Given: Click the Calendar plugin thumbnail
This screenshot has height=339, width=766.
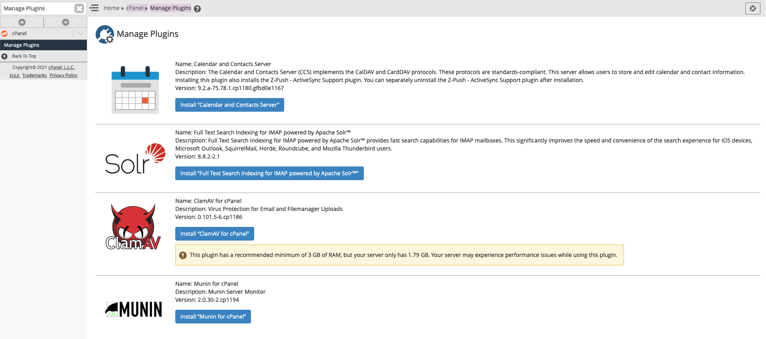Looking at the screenshot, I should click(x=135, y=90).
